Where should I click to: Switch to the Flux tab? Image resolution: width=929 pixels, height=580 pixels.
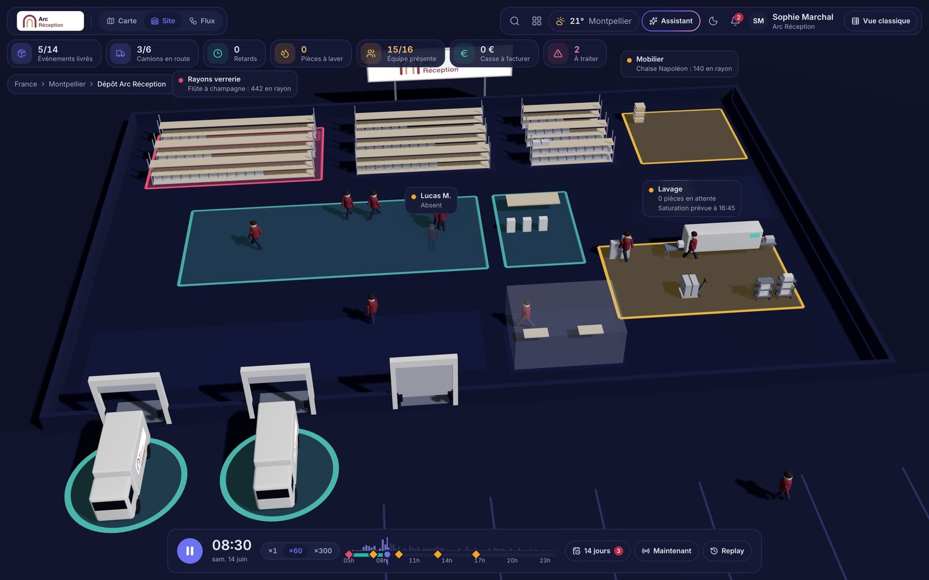202,21
